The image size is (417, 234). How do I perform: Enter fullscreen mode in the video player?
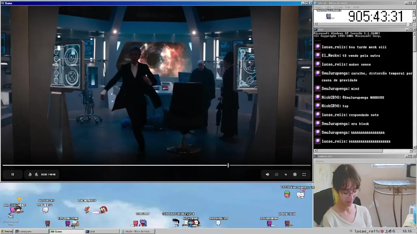click(x=304, y=175)
